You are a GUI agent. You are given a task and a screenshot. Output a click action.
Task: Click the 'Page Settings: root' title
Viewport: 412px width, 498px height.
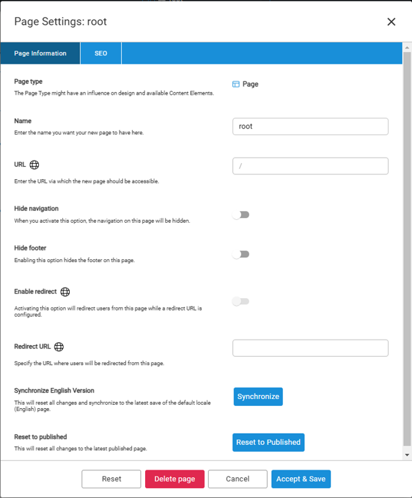(60, 21)
